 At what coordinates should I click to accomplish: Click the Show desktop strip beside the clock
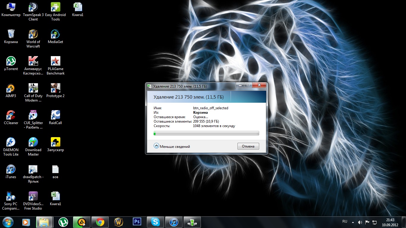[x=404, y=222]
